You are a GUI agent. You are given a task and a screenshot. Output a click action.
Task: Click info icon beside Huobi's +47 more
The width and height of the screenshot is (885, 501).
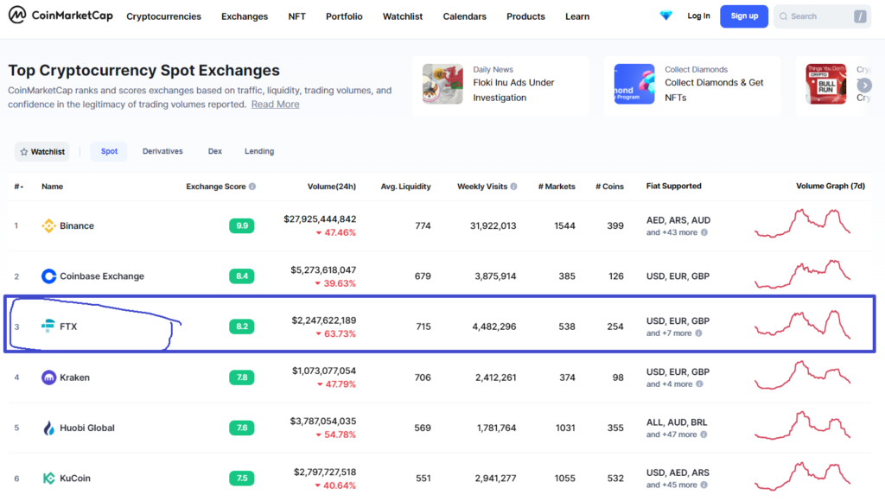point(704,434)
